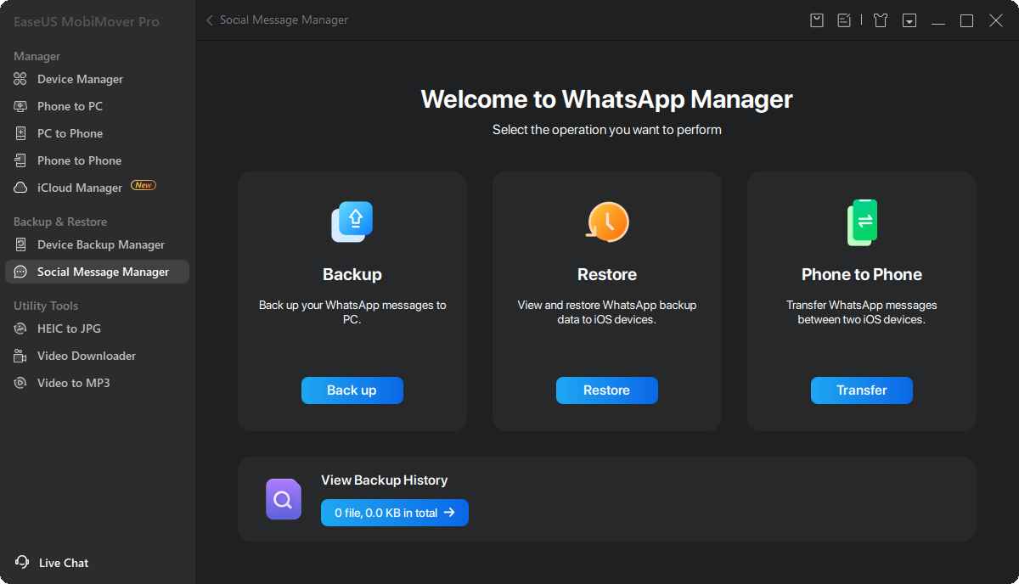
Task: Click the Restore clock icon
Action: (x=607, y=222)
